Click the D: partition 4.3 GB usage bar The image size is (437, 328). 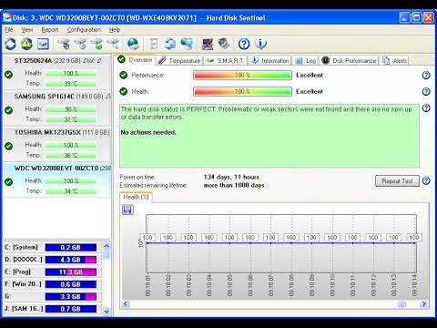(x=71, y=260)
